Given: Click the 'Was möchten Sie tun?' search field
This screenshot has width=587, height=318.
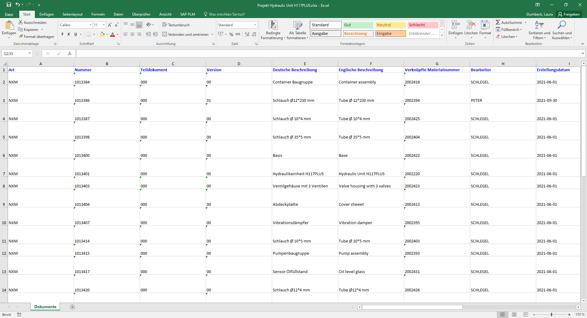Looking at the screenshot, I should point(227,14).
